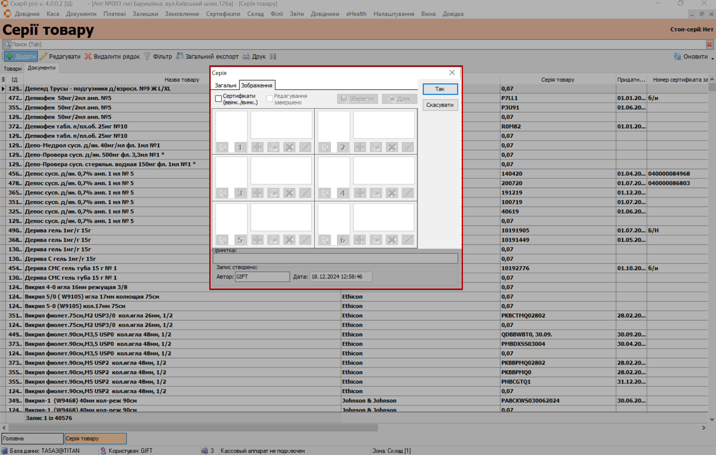Click the pencil edit icon in slot 6
Image resolution: width=716 pixels, height=455 pixels.
tap(408, 240)
